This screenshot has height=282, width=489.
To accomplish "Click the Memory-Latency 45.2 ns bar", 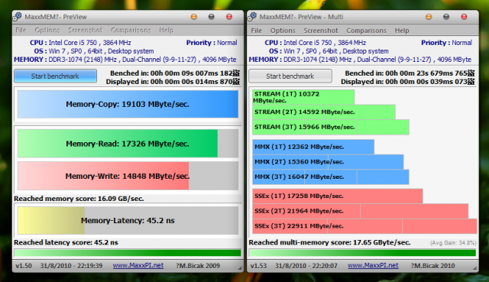I will click(128, 221).
